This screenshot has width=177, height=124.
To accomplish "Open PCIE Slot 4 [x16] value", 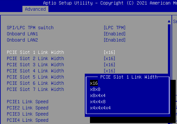I will coord(109,71).
